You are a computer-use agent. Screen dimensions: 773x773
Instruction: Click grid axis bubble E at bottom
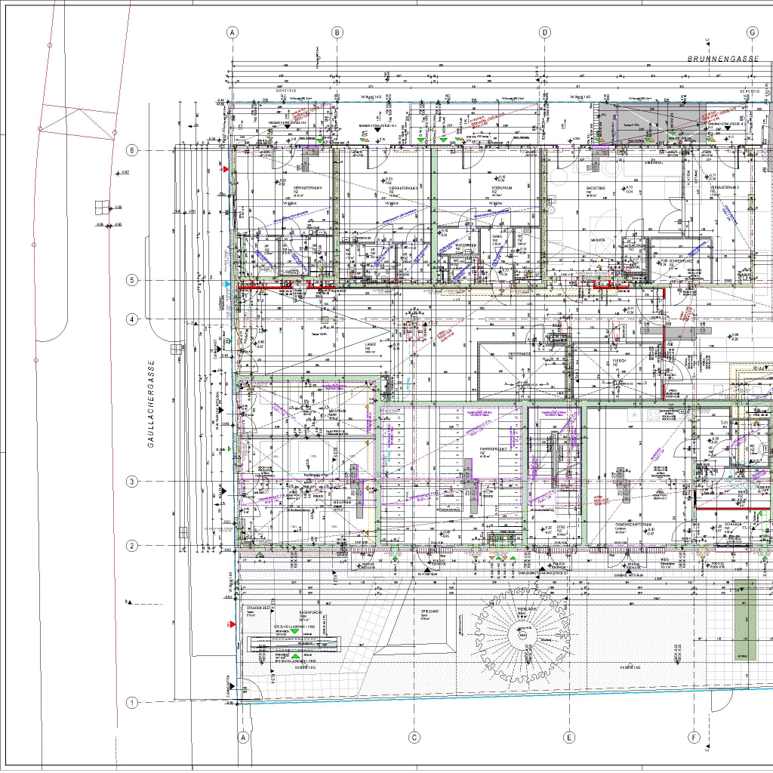[x=569, y=737]
